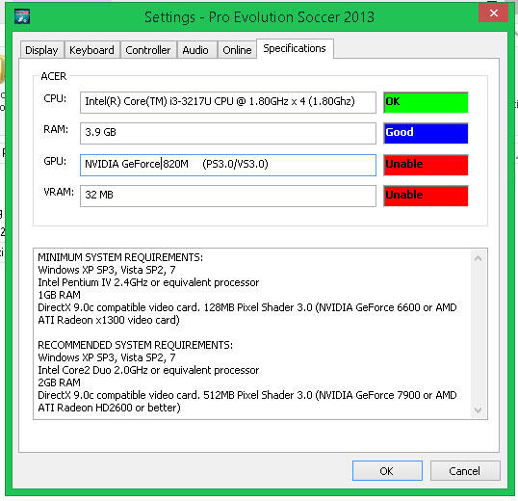Click the PES 2013 settings app icon
Screen dimensions: 518x501
tap(22, 16)
